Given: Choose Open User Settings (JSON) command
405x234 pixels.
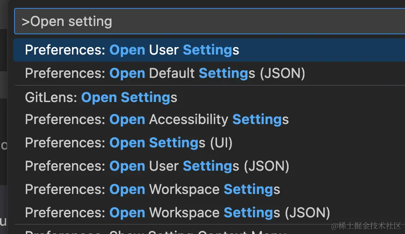Looking at the screenshot, I should [157, 166].
